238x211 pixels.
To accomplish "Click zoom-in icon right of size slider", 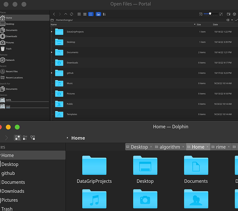I will pos(221,14).
